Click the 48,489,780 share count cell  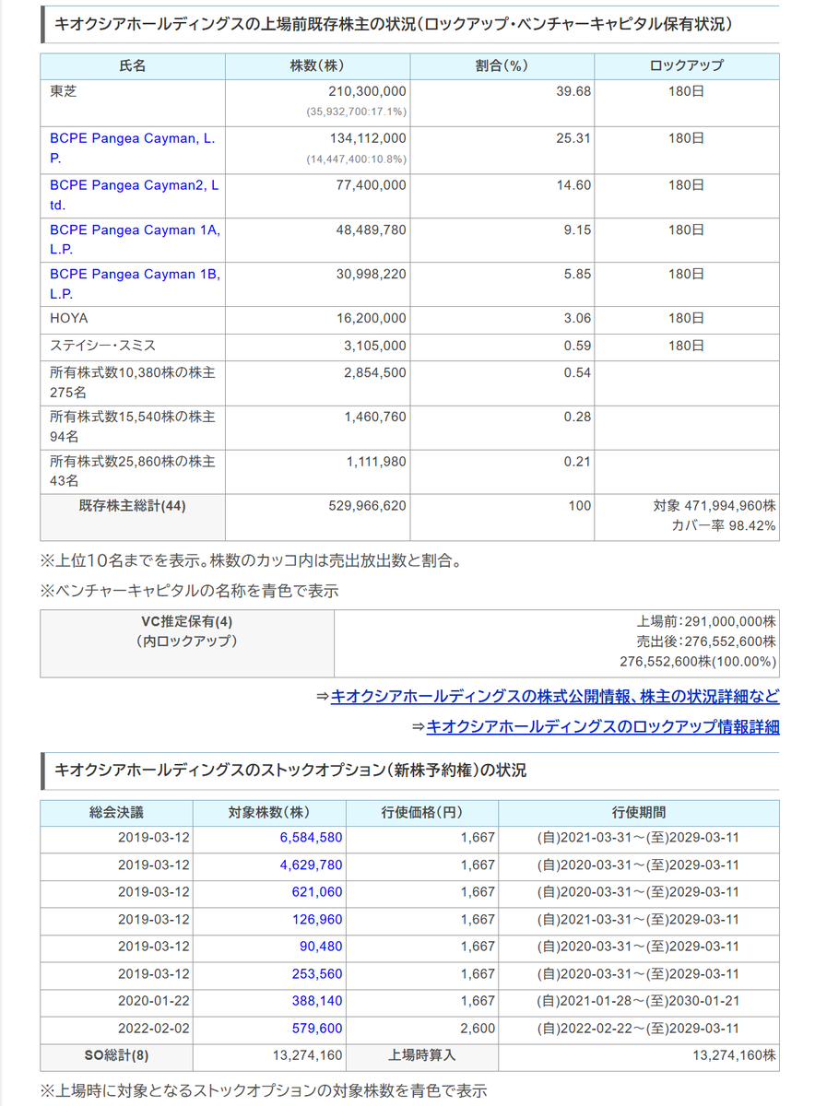coord(318,240)
